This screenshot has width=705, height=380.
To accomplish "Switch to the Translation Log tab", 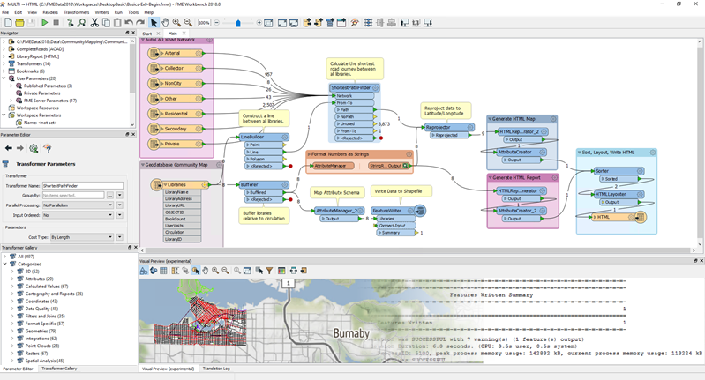I will point(216,369).
